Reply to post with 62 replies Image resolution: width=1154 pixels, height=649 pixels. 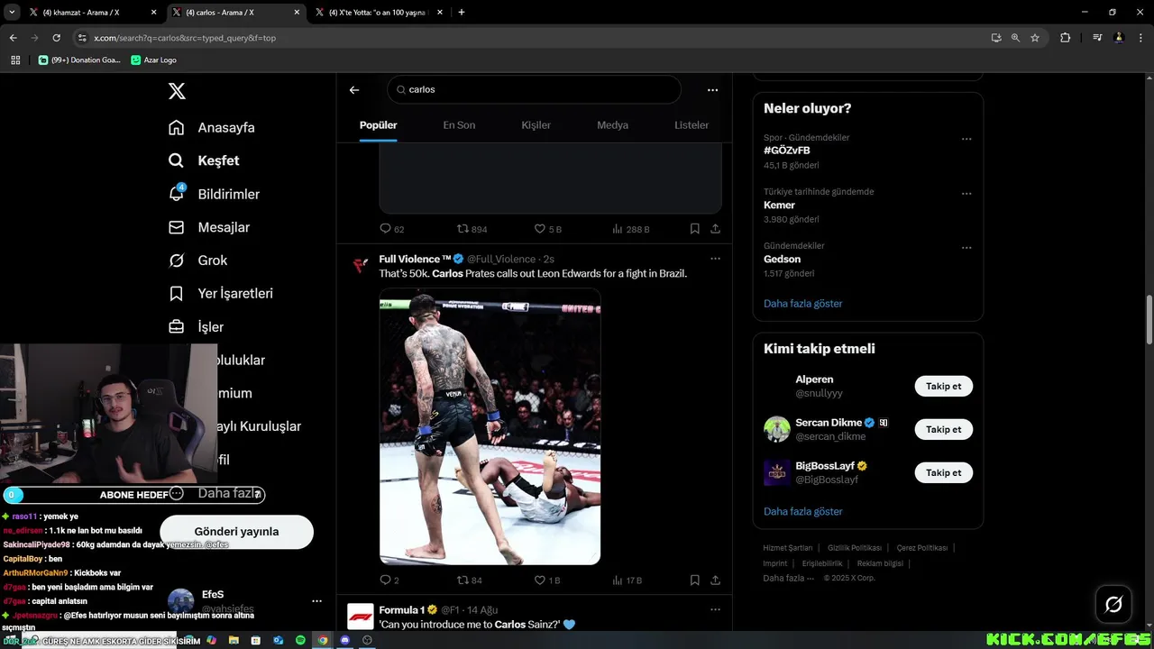coord(391,229)
